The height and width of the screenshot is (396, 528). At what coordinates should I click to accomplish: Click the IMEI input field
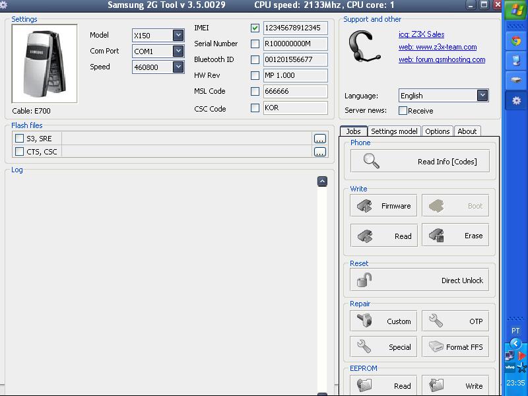tap(295, 28)
